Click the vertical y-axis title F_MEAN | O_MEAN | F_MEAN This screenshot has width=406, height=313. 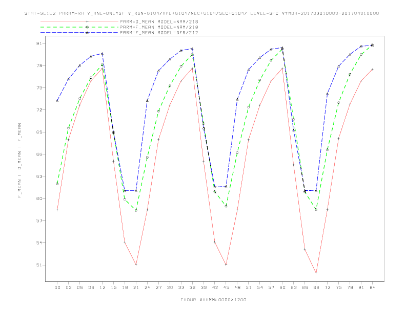pyautogui.click(x=19, y=161)
